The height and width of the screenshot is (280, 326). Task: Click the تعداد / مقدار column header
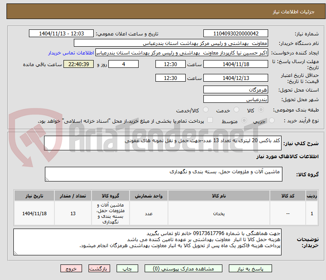pos(73,196)
